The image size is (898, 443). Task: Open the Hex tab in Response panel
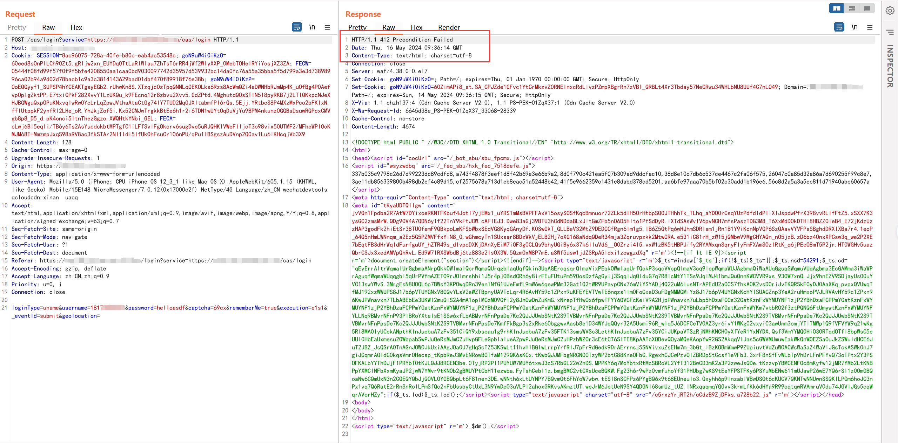(x=416, y=27)
